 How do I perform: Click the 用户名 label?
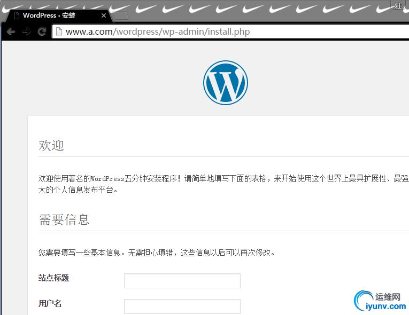coord(50,303)
